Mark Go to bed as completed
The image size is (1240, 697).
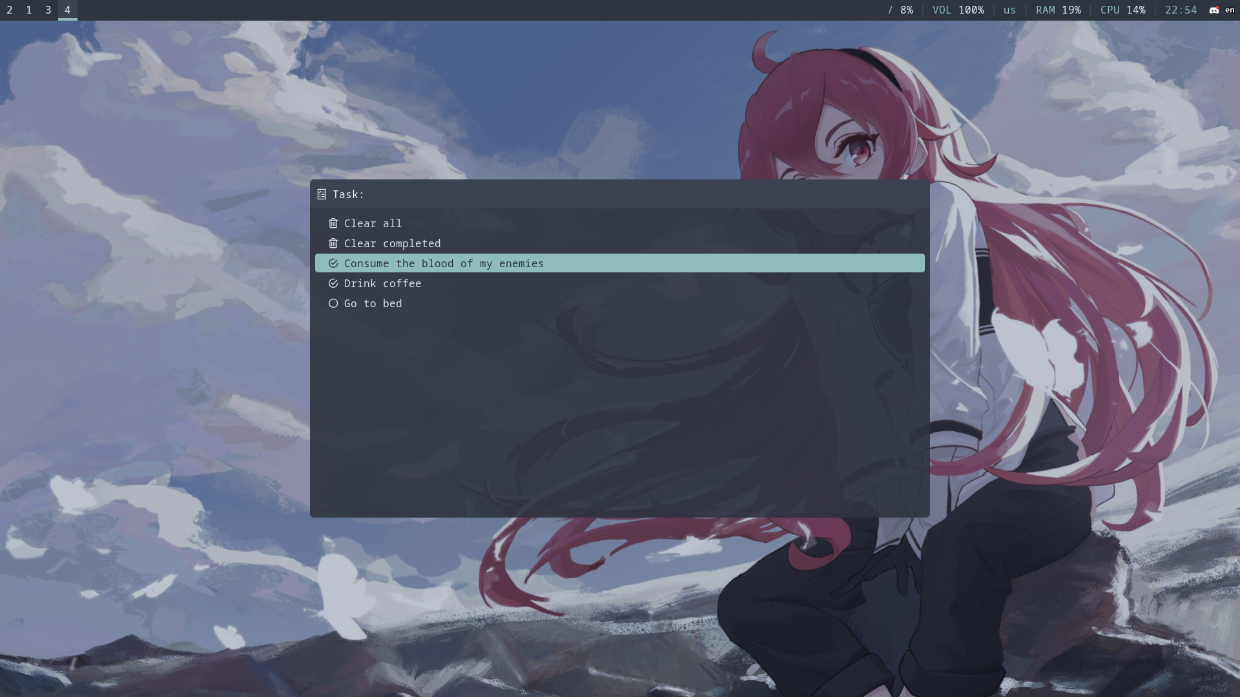pos(333,303)
